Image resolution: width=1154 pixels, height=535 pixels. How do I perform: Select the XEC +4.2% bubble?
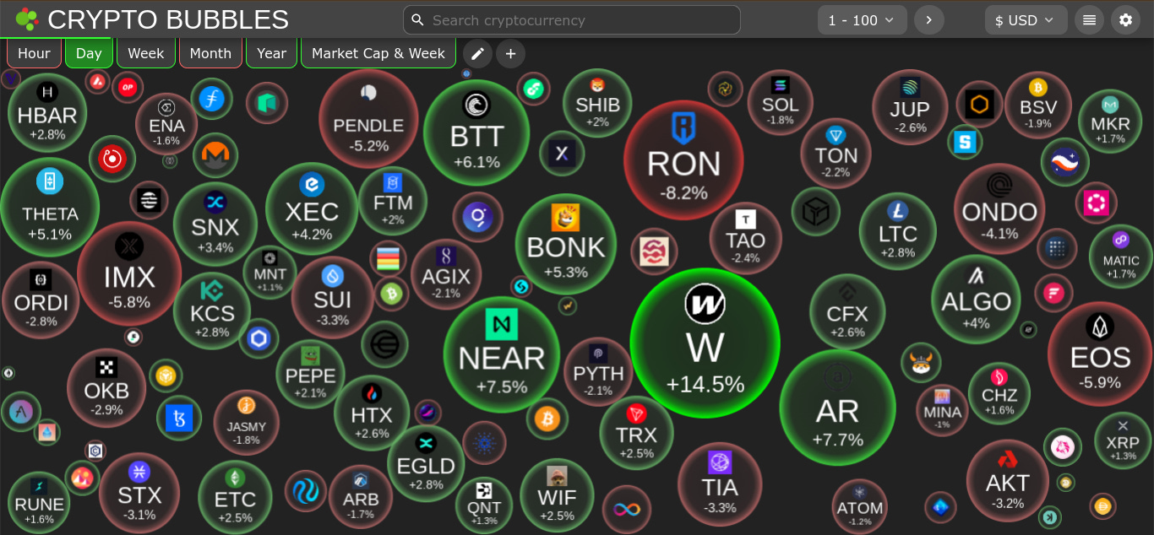[312, 208]
